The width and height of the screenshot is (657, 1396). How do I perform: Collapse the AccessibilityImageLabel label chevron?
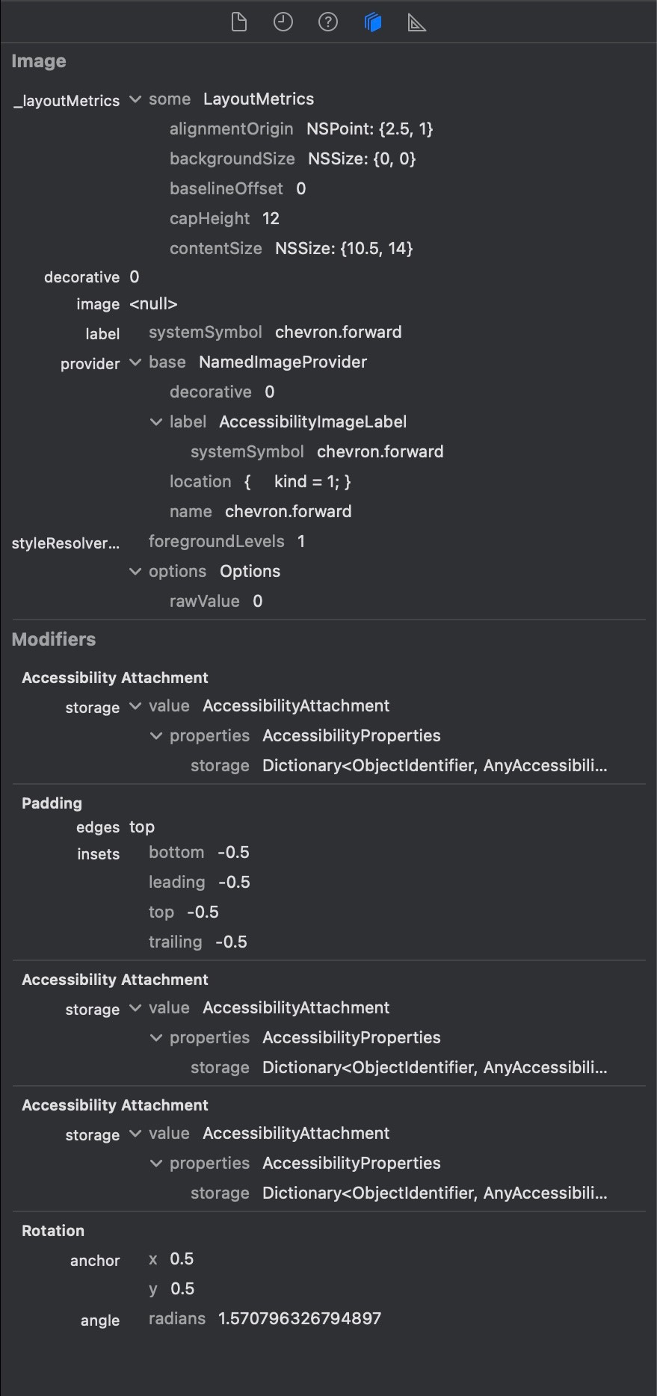pos(156,422)
